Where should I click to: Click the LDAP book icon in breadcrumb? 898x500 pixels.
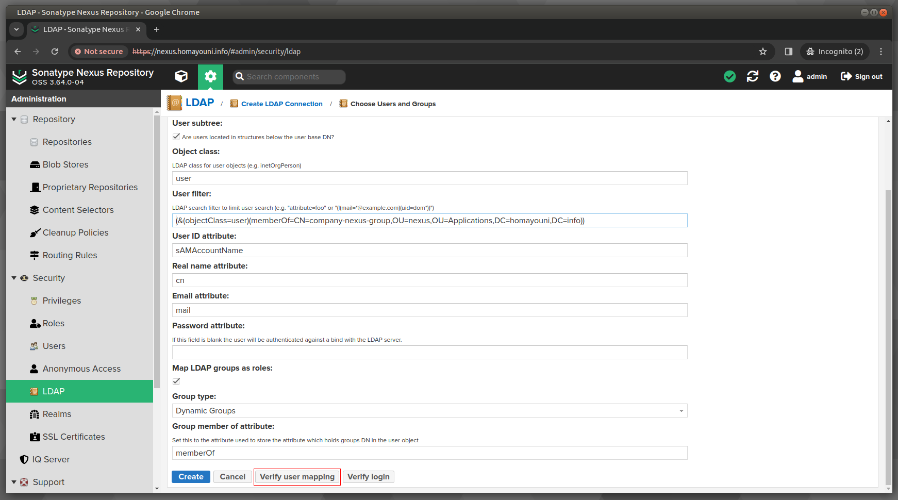click(175, 103)
